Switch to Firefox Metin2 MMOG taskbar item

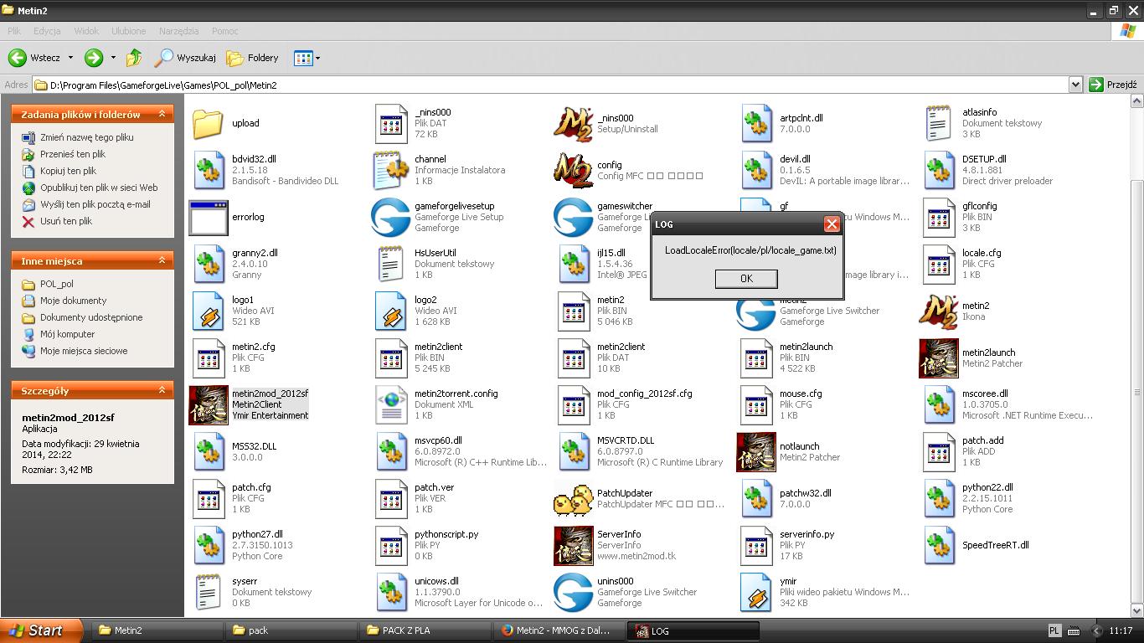pos(559,630)
